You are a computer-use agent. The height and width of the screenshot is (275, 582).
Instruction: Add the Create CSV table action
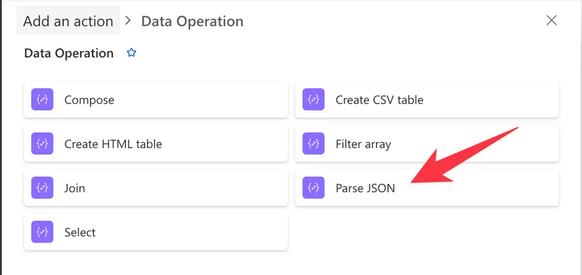(x=379, y=100)
